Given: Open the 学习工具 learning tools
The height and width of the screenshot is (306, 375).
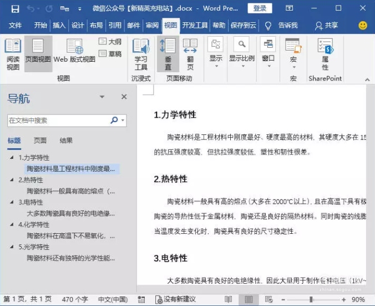Looking at the screenshot, I should point(141,54).
